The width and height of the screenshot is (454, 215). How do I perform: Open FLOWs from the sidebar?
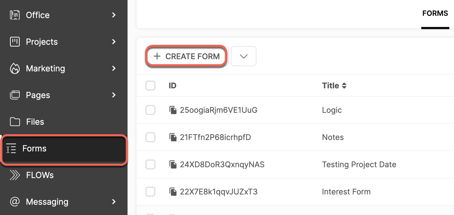point(64,175)
